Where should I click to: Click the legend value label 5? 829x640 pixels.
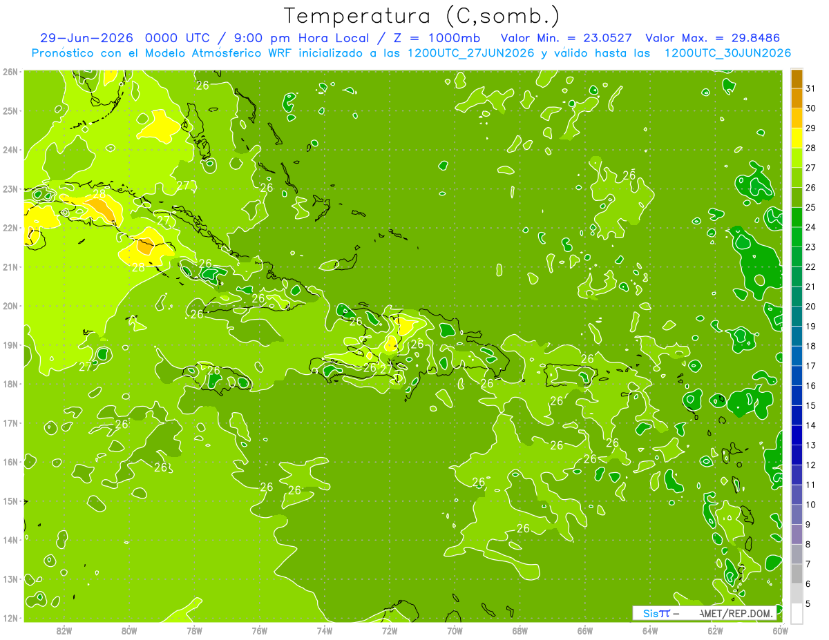click(x=808, y=603)
